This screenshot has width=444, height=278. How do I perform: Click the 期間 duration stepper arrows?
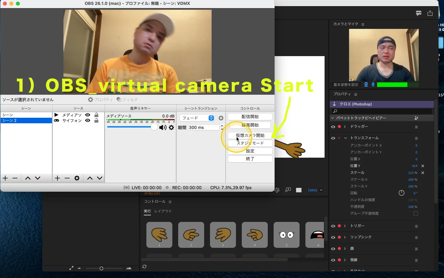(222, 127)
